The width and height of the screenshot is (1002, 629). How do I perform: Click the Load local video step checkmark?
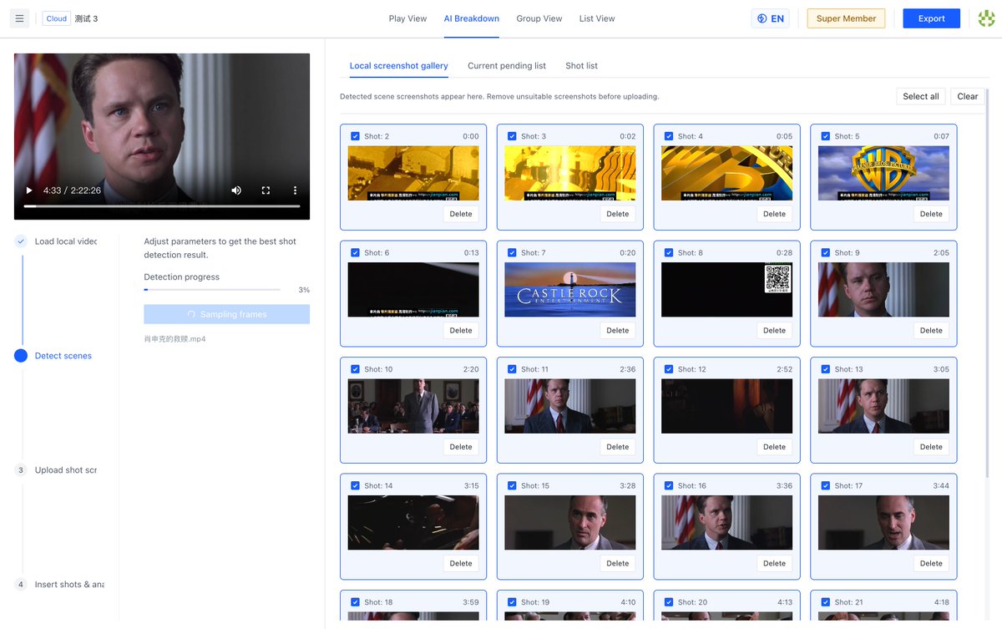click(21, 241)
